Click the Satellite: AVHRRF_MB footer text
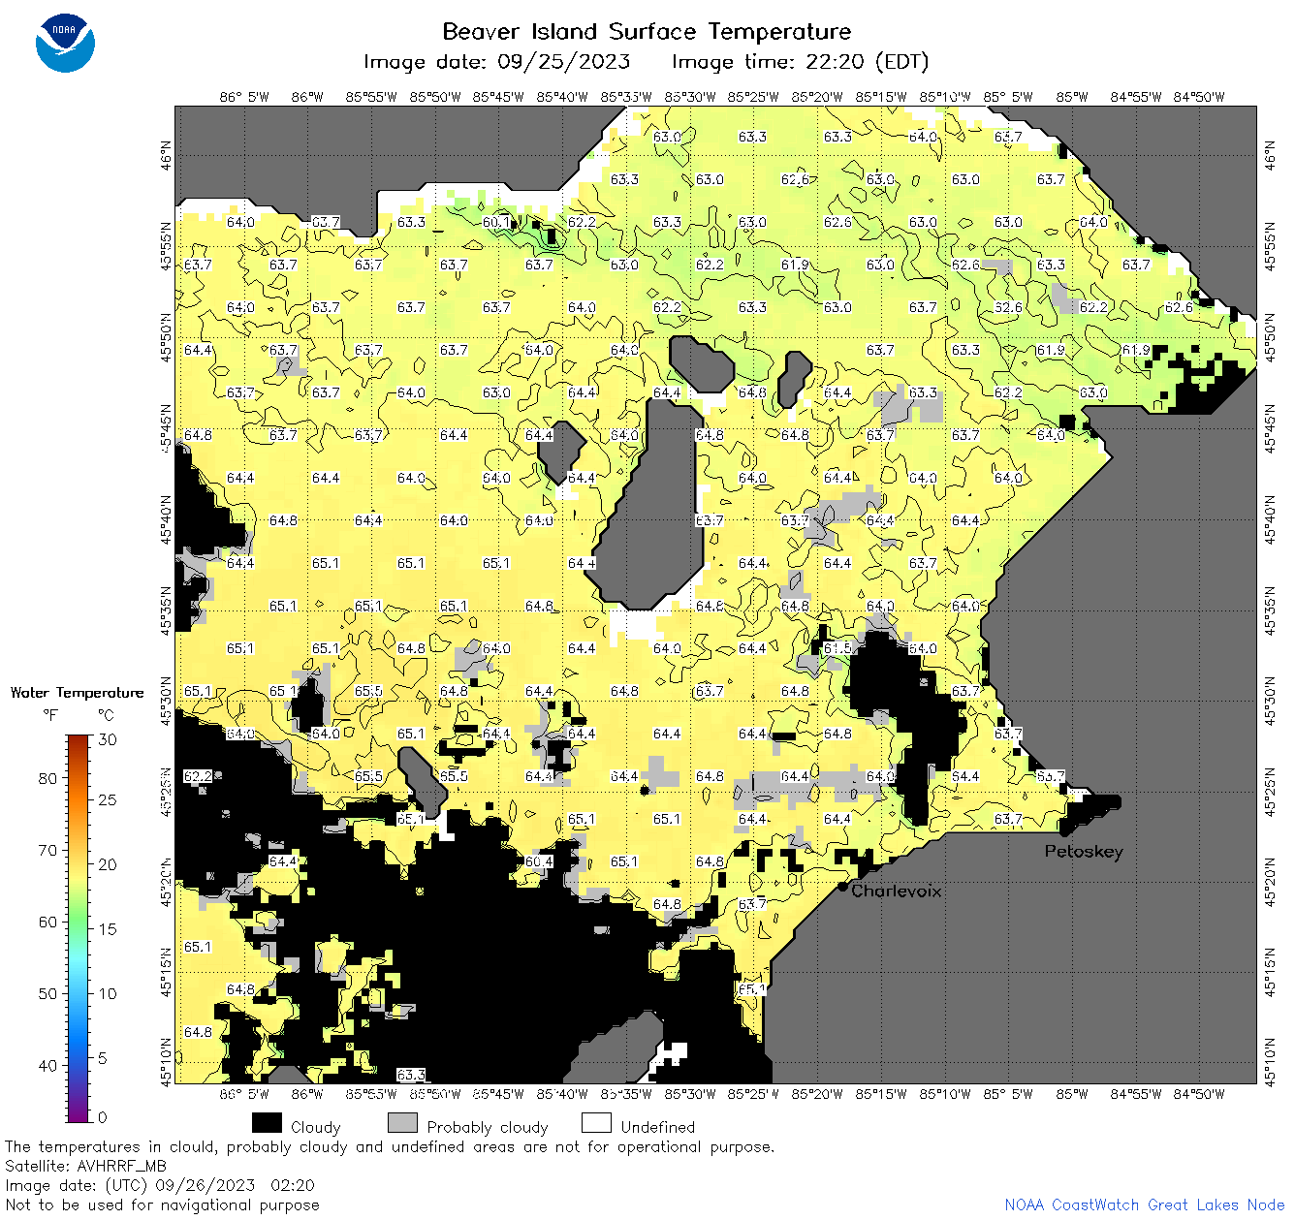Viewport: 1295px width, 1220px height. click(x=85, y=1166)
